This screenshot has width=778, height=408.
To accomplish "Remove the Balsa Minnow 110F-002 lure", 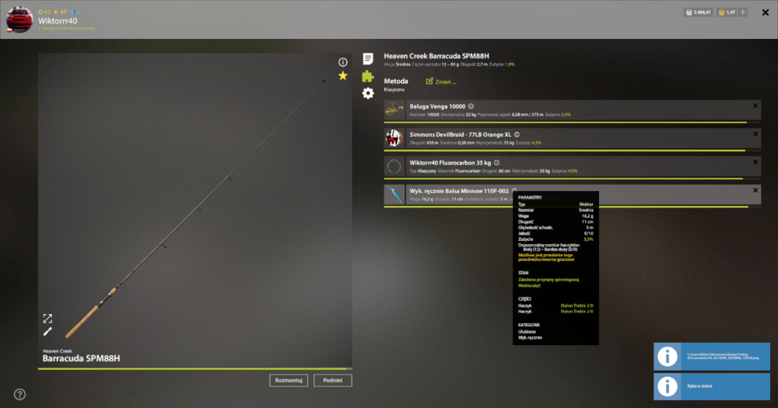I will point(755,190).
